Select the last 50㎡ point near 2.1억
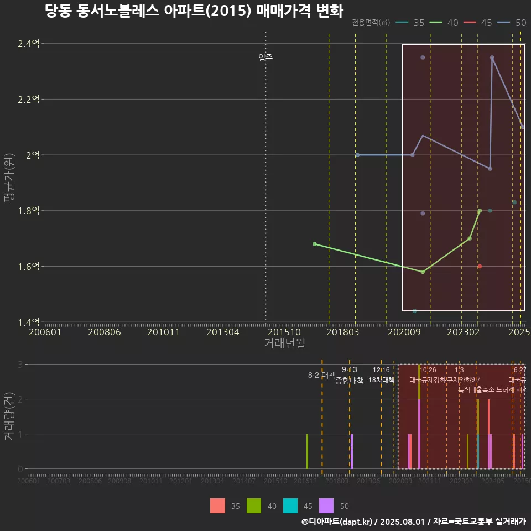This screenshot has width=531, height=531. tap(523, 127)
